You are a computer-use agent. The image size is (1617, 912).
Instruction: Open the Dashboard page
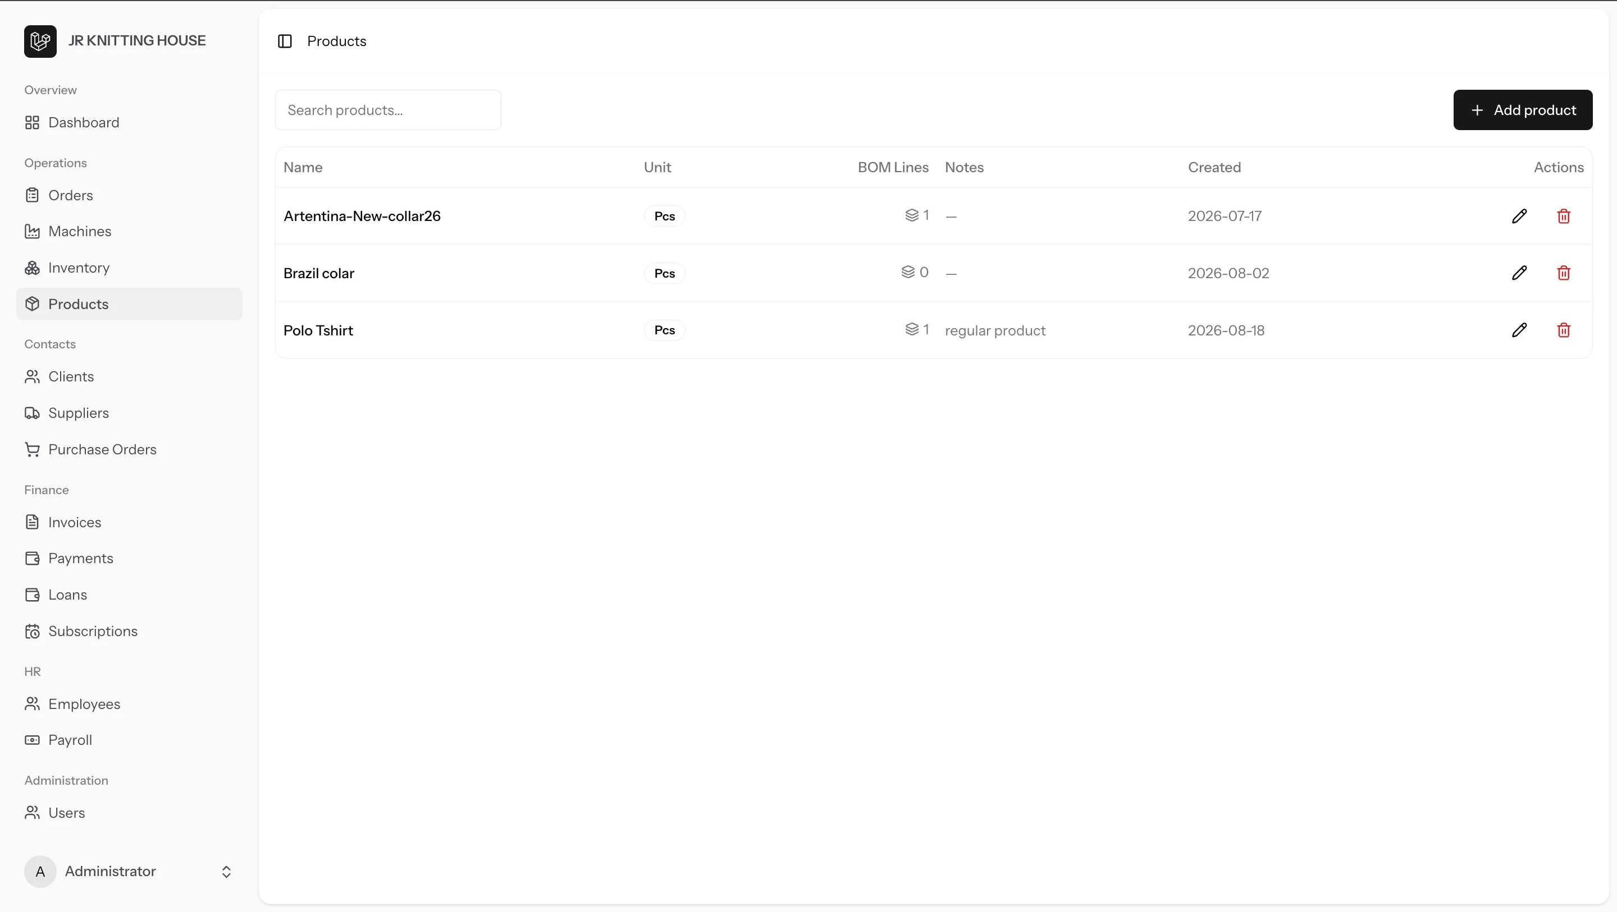[x=129, y=122]
